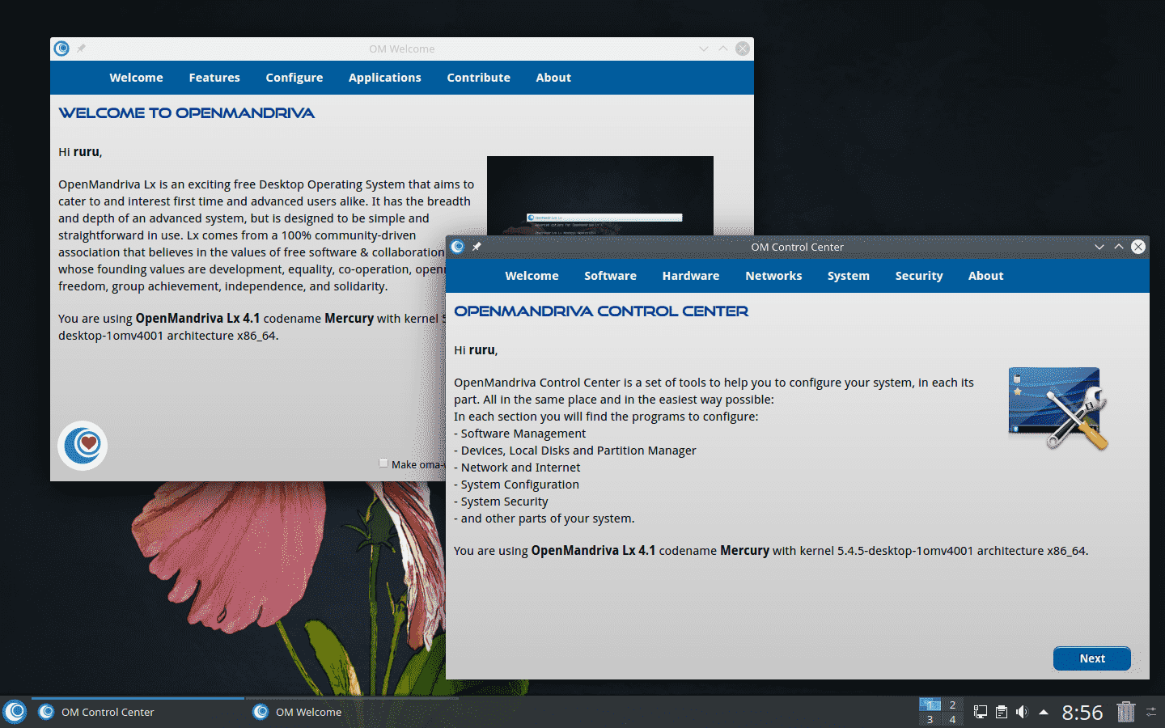
Task: Click the volume speaker icon in the tray
Action: [1021, 712]
